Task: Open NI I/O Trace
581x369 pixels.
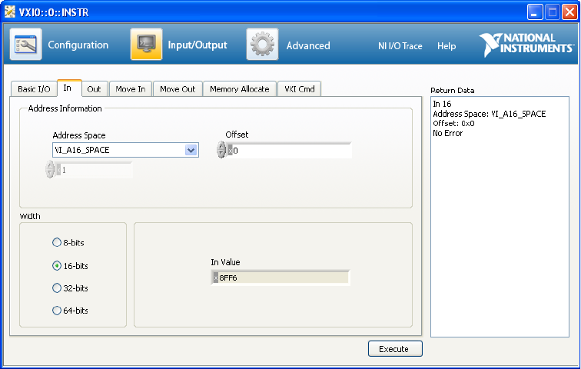Action: (x=400, y=46)
